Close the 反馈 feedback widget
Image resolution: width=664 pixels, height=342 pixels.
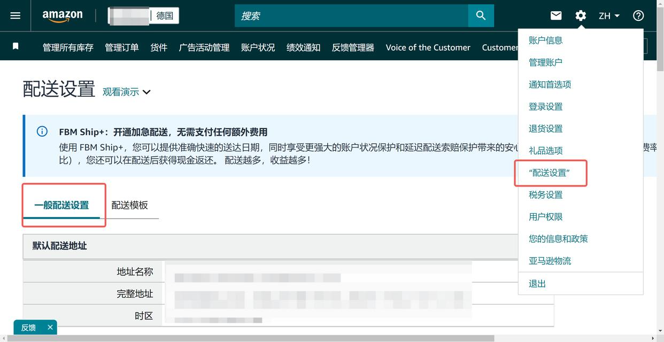[50, 327]
